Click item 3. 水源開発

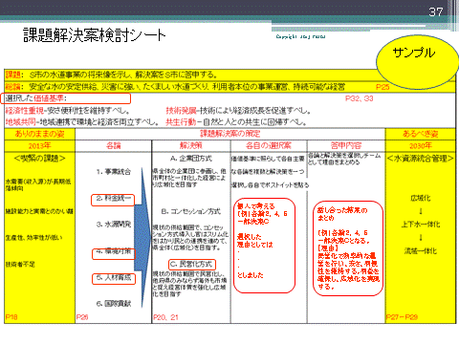tap(114, 225)
